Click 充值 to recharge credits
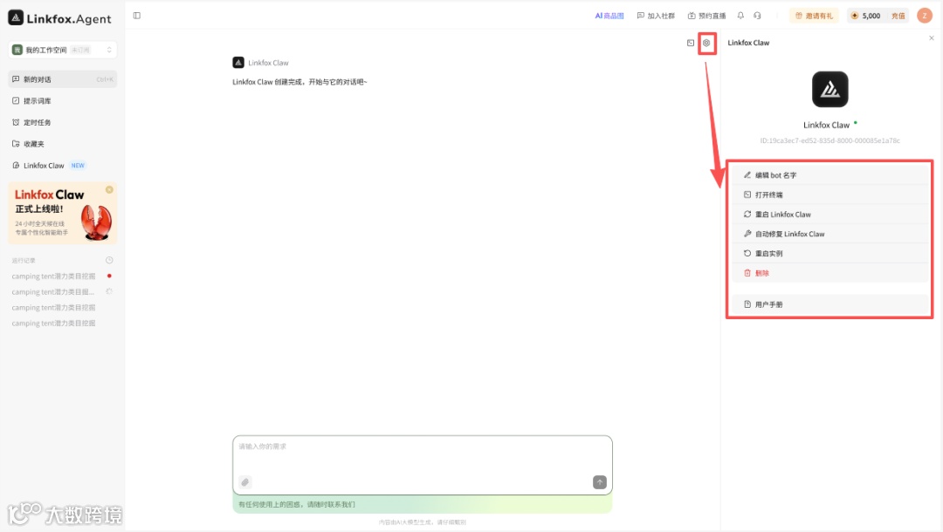The image size is (943, 532). click(x=898, y=16)
